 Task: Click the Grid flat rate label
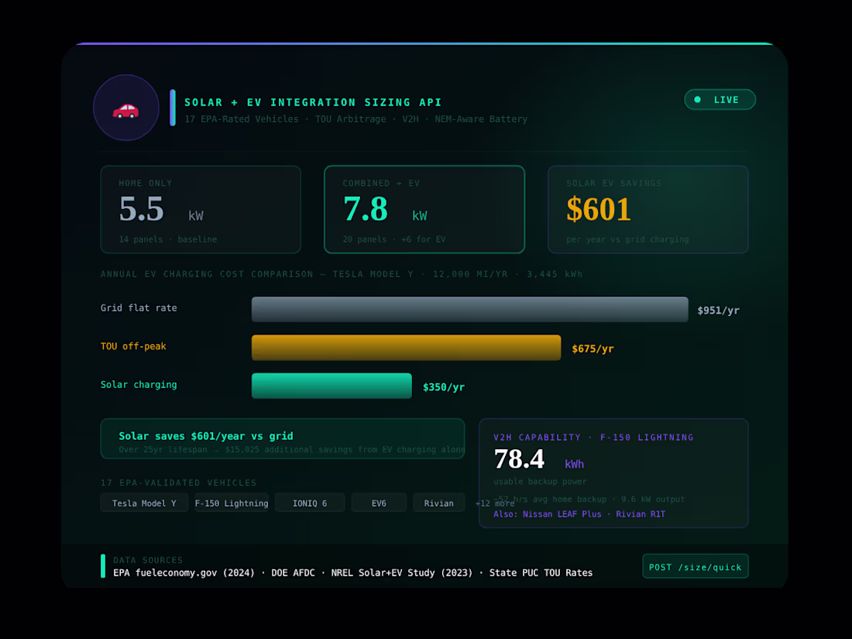[139, 307]
